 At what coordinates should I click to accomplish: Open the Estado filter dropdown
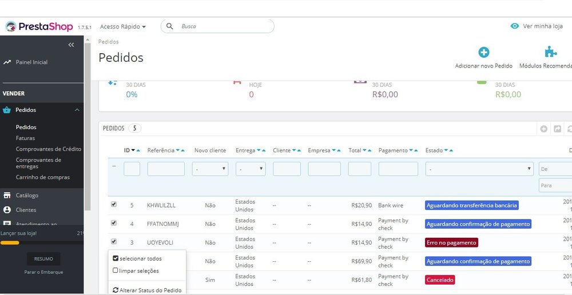(x=479, y=169)
